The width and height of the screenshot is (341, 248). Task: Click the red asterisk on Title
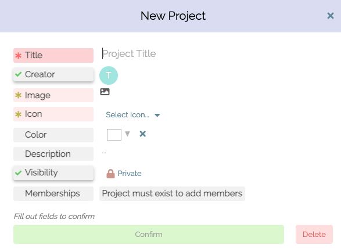click(x=18, y=55)
